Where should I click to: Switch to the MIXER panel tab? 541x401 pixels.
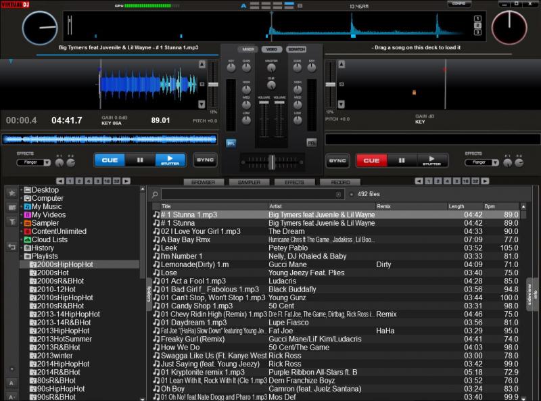click(248, 49)
